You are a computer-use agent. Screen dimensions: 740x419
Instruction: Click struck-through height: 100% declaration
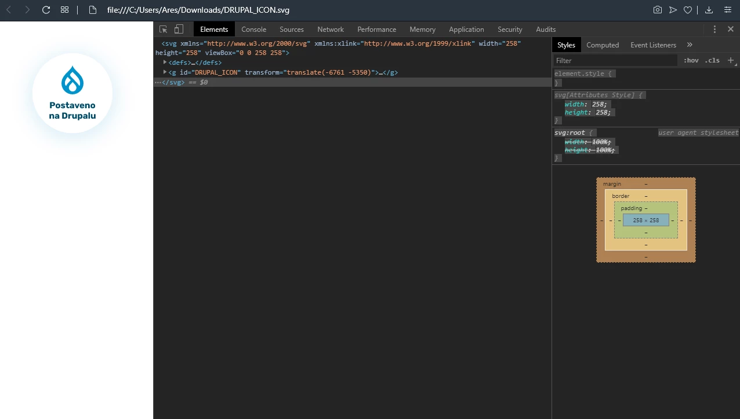[x=590, y=150]
